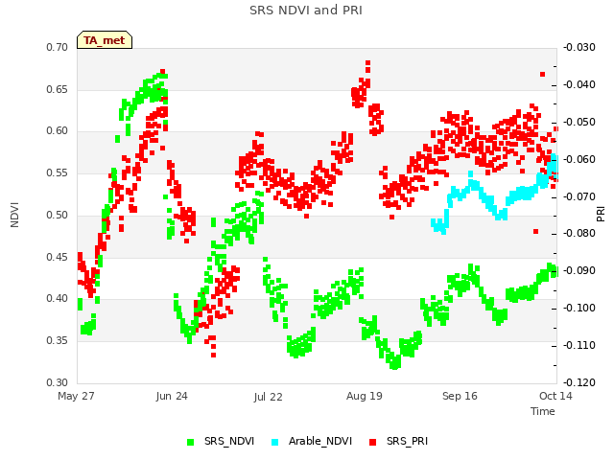The height and width of the screenshot is (460, 614).
Task: Click the -0.050 PRI axis value
Action: (x=579, y=122)
